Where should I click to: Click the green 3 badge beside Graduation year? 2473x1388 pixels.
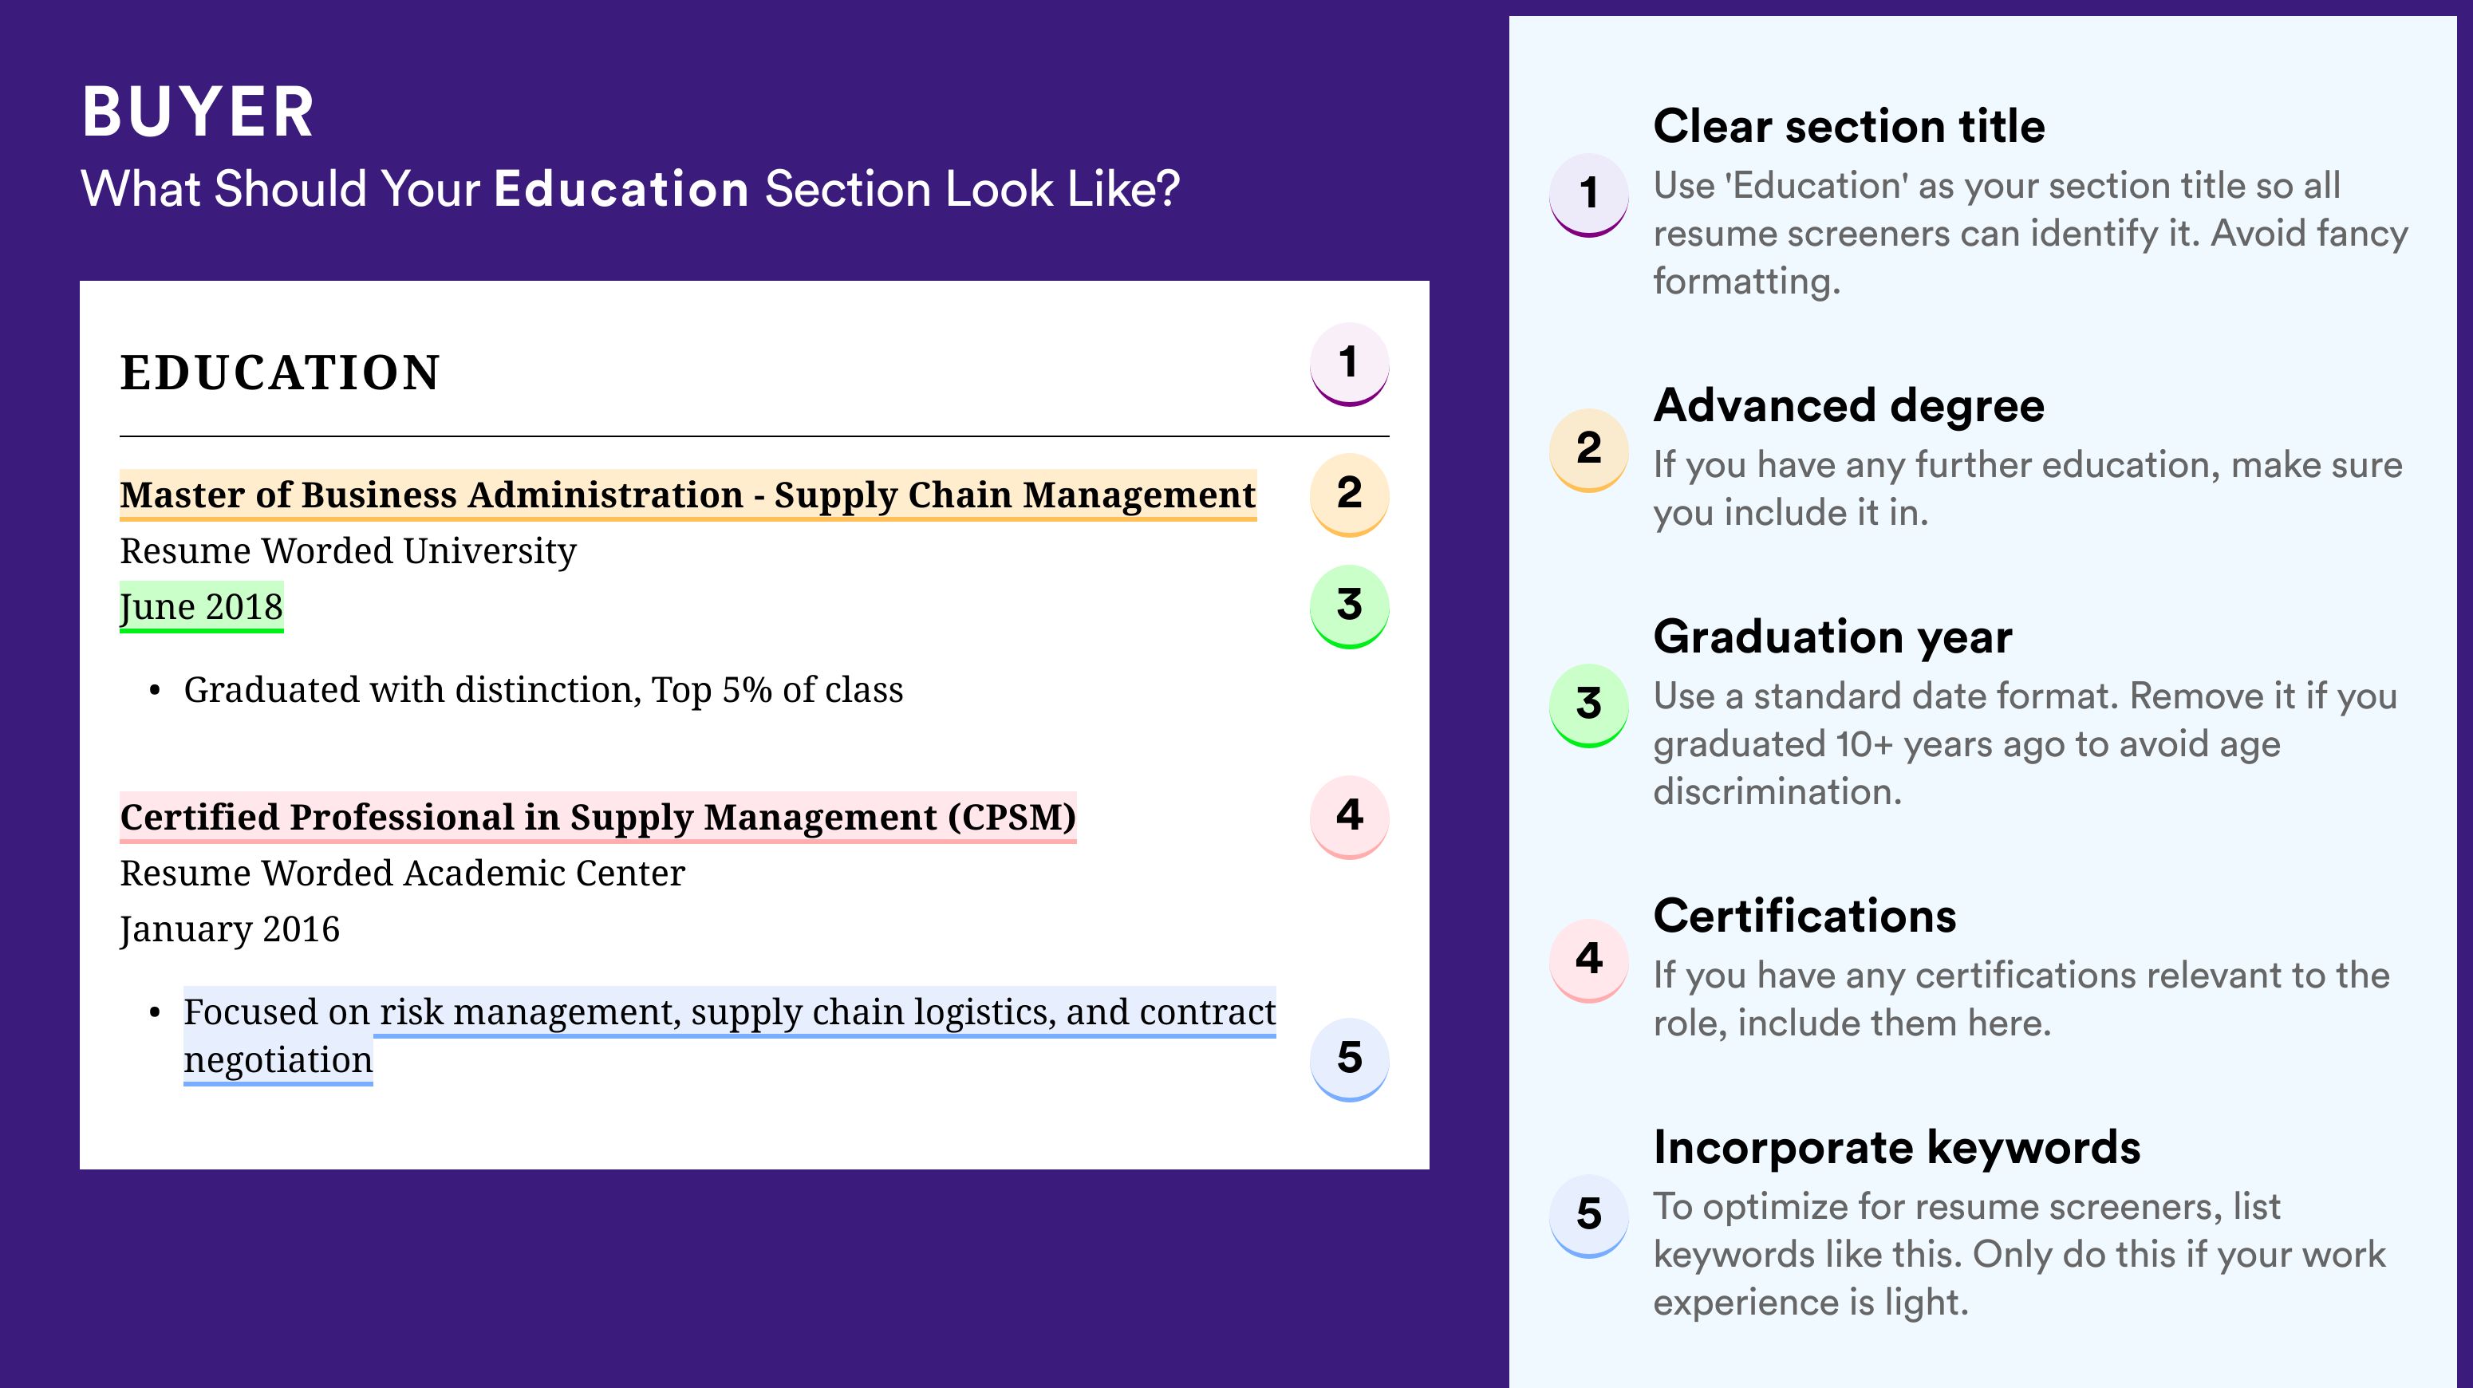pyautogui.click(x=1589, y=704)
